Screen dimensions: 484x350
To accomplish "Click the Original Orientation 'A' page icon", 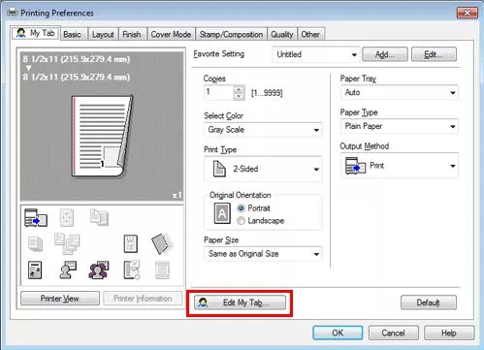I will click(222, 213).
